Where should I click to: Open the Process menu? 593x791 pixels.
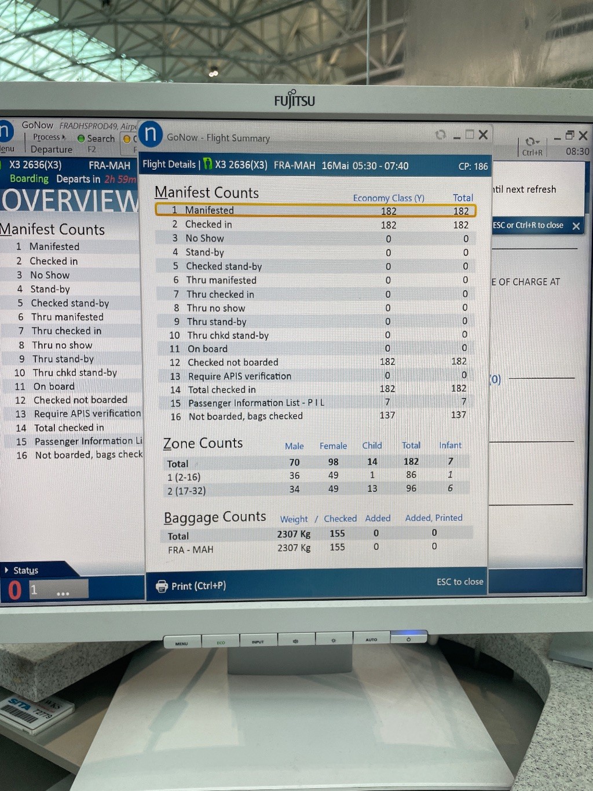tap(49, 137)
